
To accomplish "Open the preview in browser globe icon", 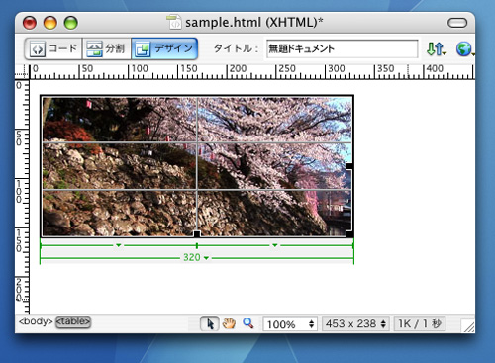I will coord(464,49).
